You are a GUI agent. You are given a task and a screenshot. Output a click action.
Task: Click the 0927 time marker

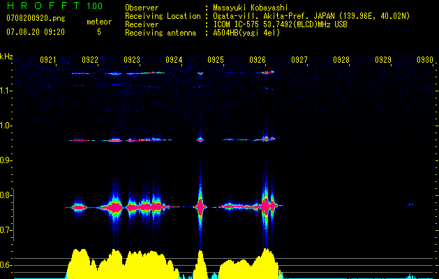pyautogui.click(x=299, y=60)
